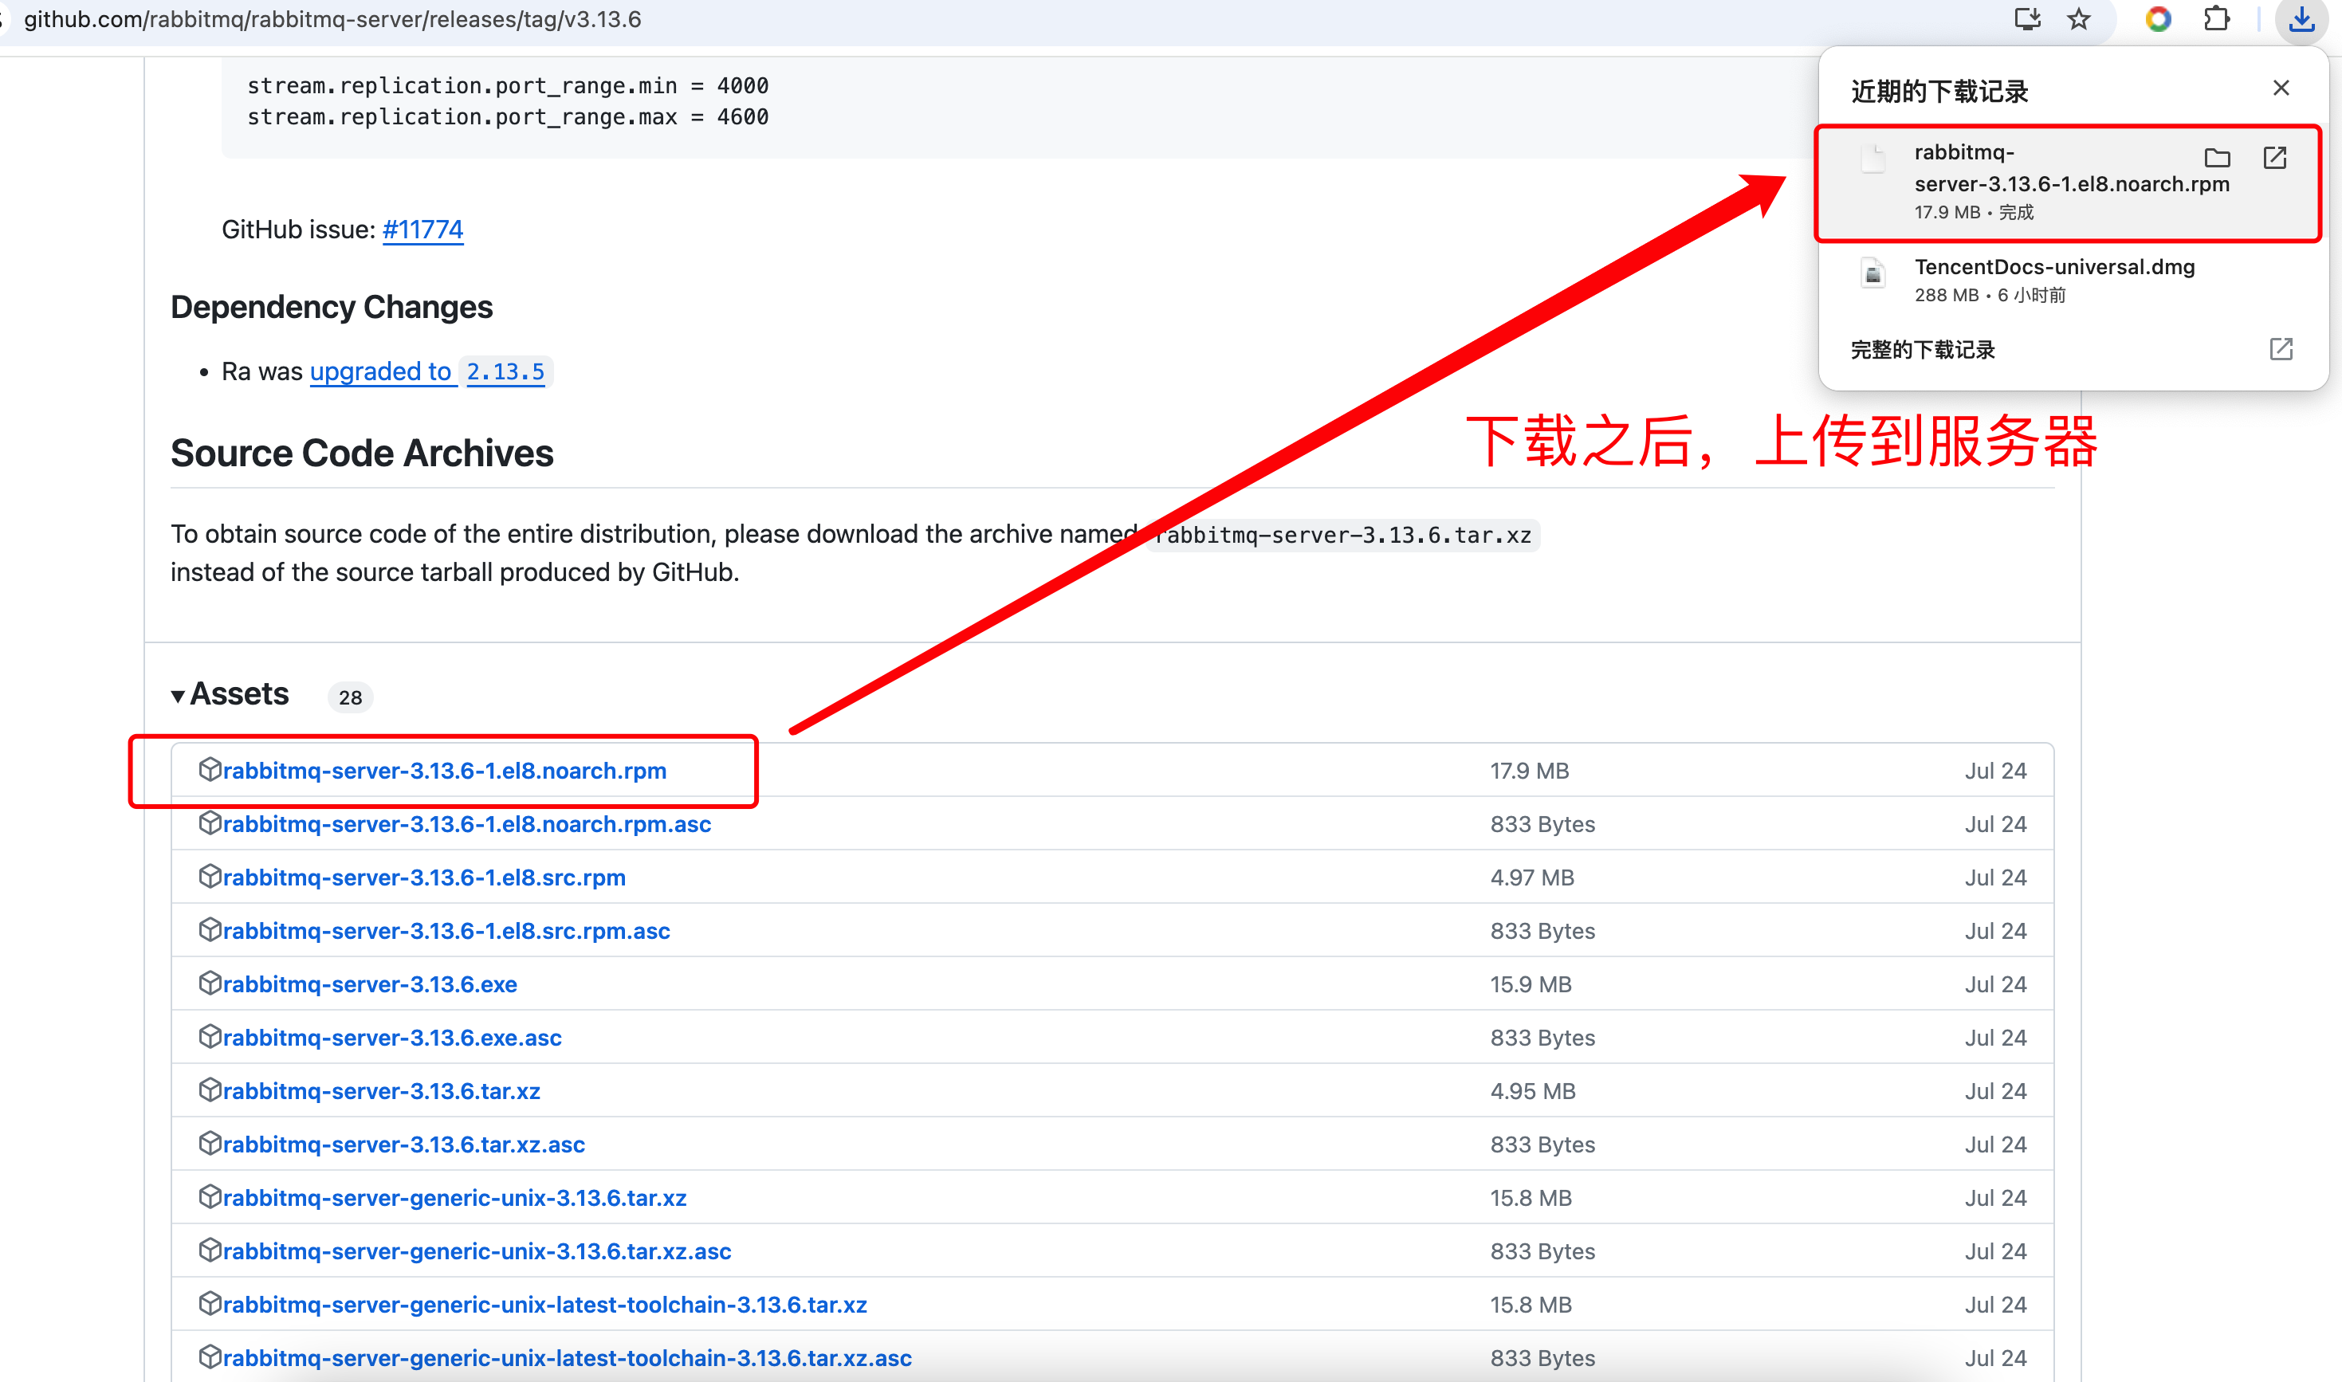Click package icon beside generic-unix-3.13.6.tar.xz.asc
Viewport: 2342px width, 1382px height.
210,1250
